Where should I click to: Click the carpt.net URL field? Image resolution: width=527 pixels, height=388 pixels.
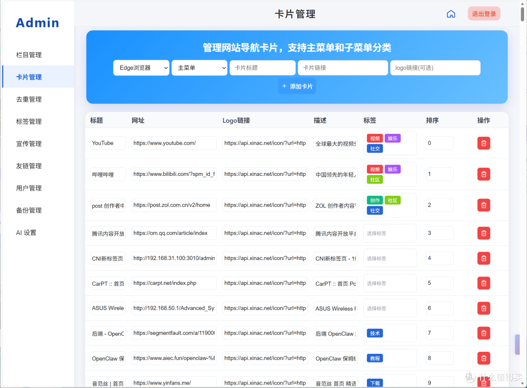point(174,283)
